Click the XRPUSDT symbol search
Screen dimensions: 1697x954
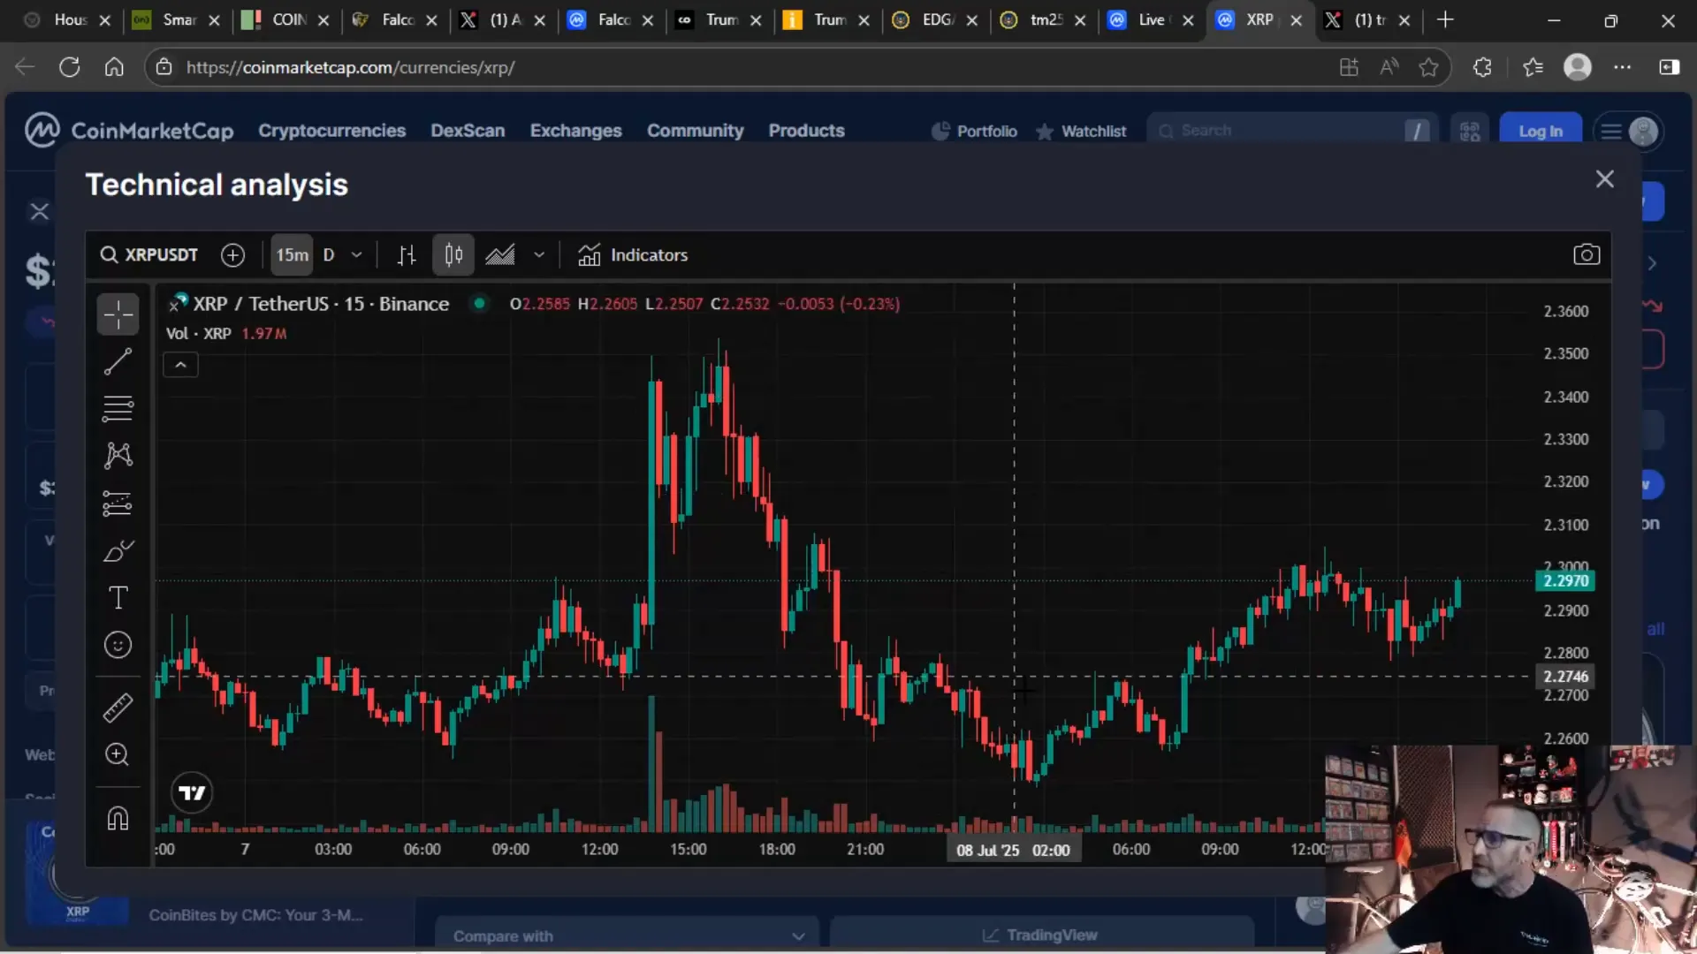pos(149,255)
